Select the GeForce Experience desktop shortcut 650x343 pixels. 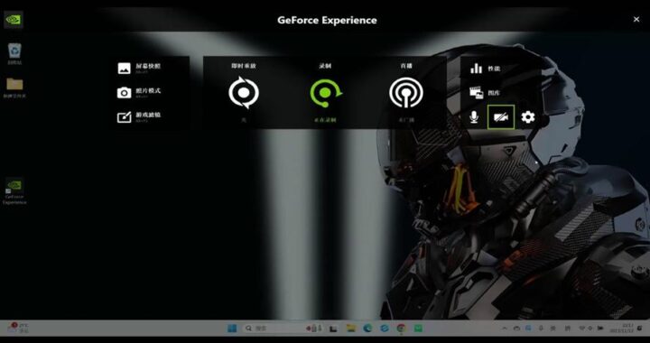pyautogui.click(x=14, y=191)
